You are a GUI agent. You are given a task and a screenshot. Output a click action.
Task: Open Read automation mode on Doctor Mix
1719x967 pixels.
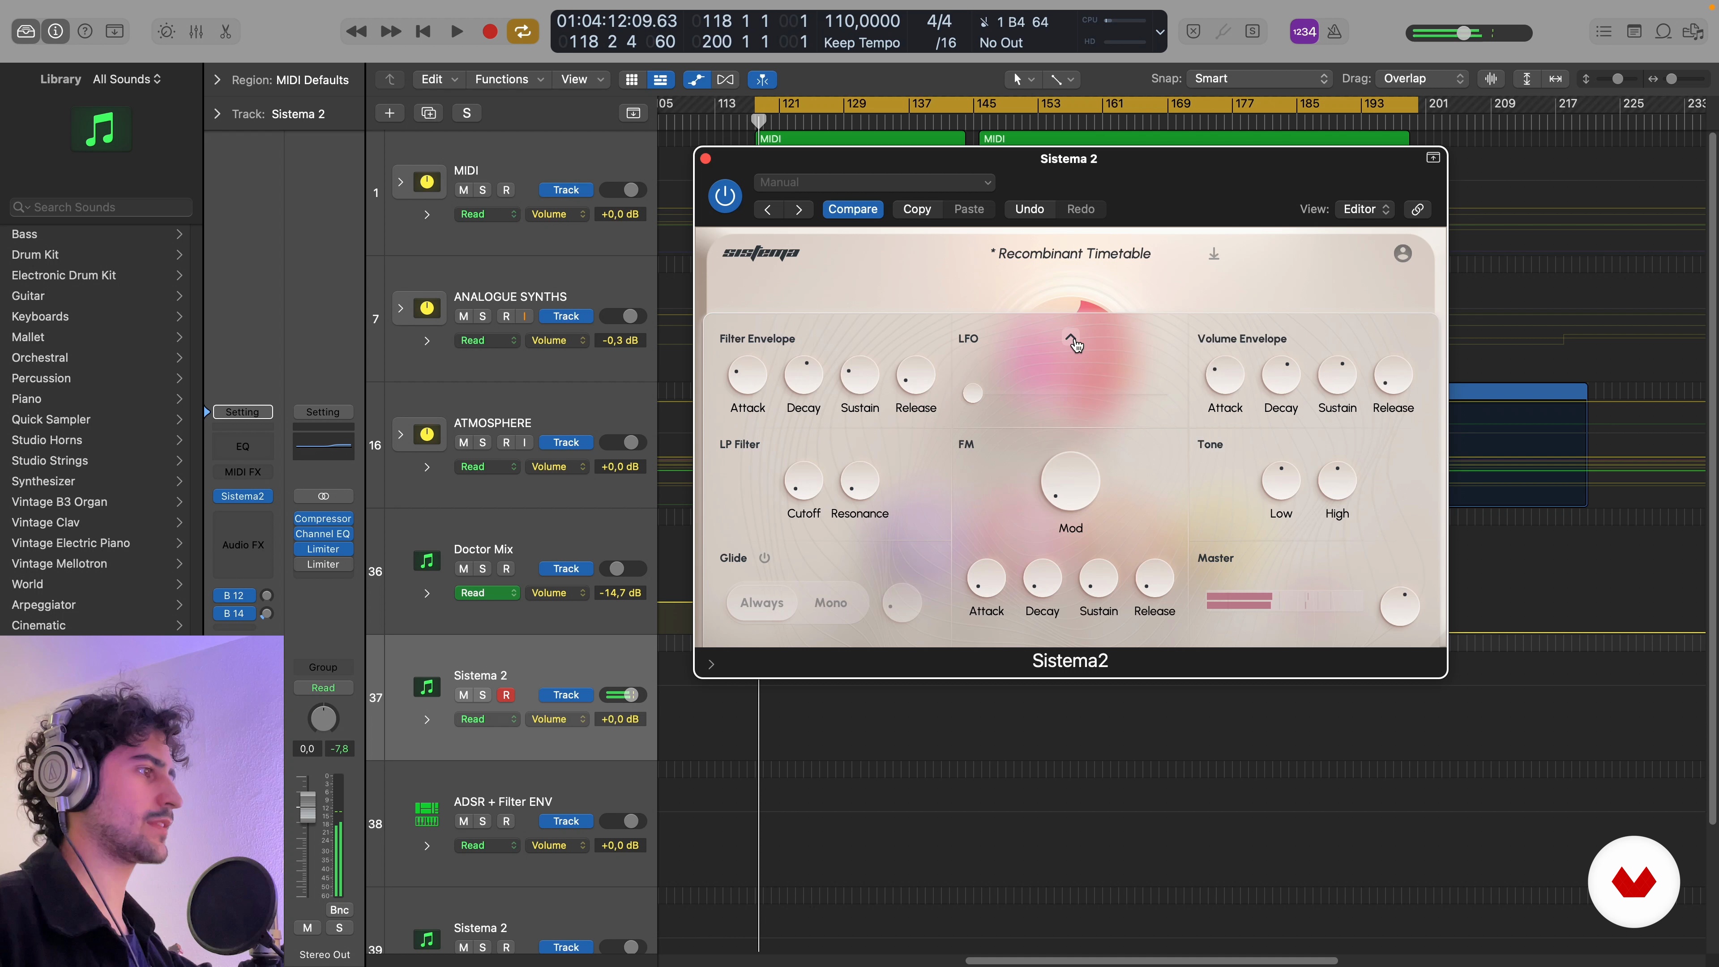[x=487, y=593]
